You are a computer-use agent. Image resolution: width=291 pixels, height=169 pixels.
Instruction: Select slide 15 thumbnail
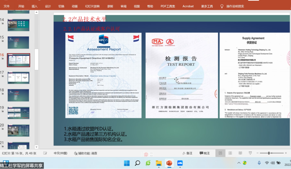pyautogui.click(x=18, y=43)
